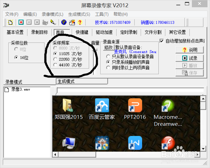Click the 技术QQ:1571007409 link
The image size is (210, 168).
click(113, 22)
